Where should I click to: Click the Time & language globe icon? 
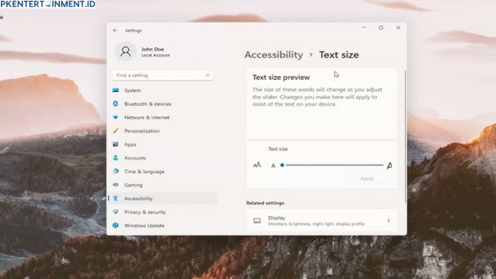[x=115, y=171]
